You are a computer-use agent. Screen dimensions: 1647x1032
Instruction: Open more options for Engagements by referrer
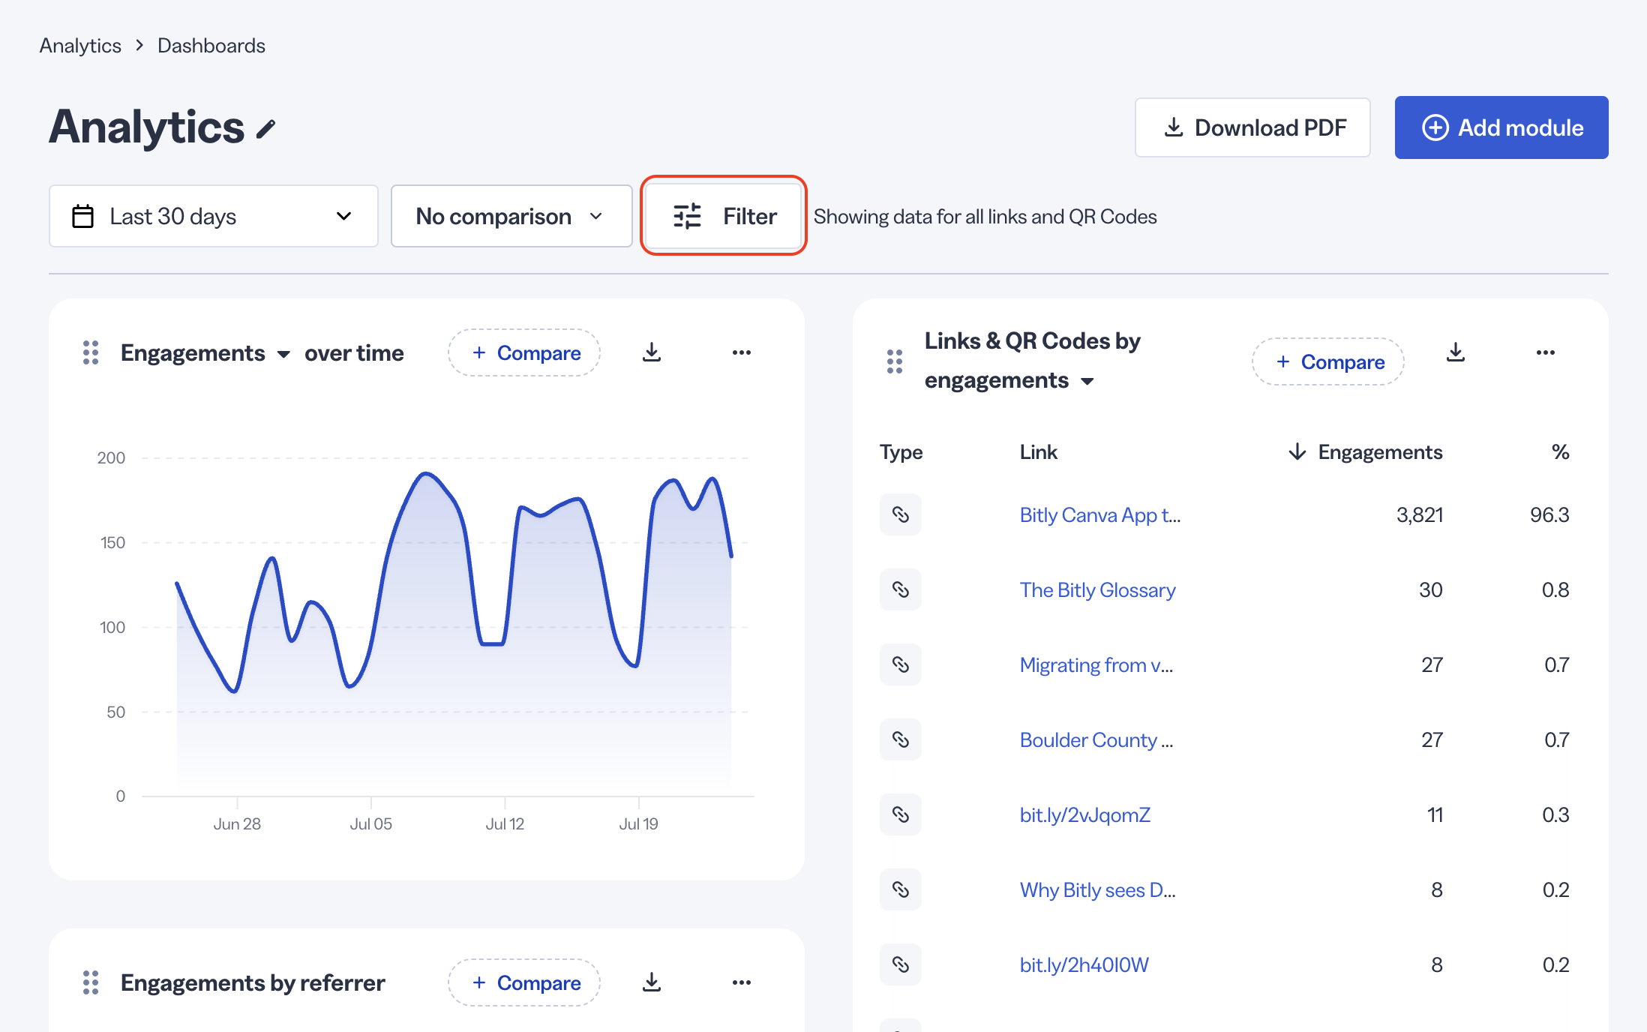click(x=742, y=982)
